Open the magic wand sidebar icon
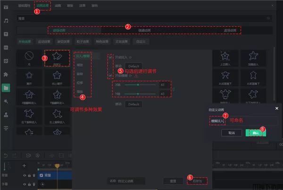The image size is (283, 190). pos(6,101)
